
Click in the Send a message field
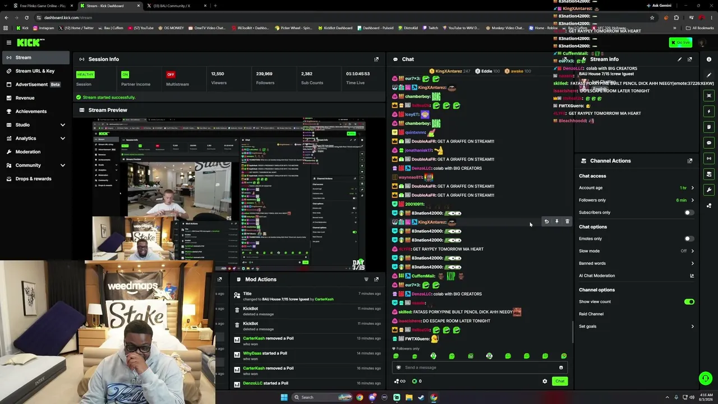pyautogui.click(x=480, y=368)
